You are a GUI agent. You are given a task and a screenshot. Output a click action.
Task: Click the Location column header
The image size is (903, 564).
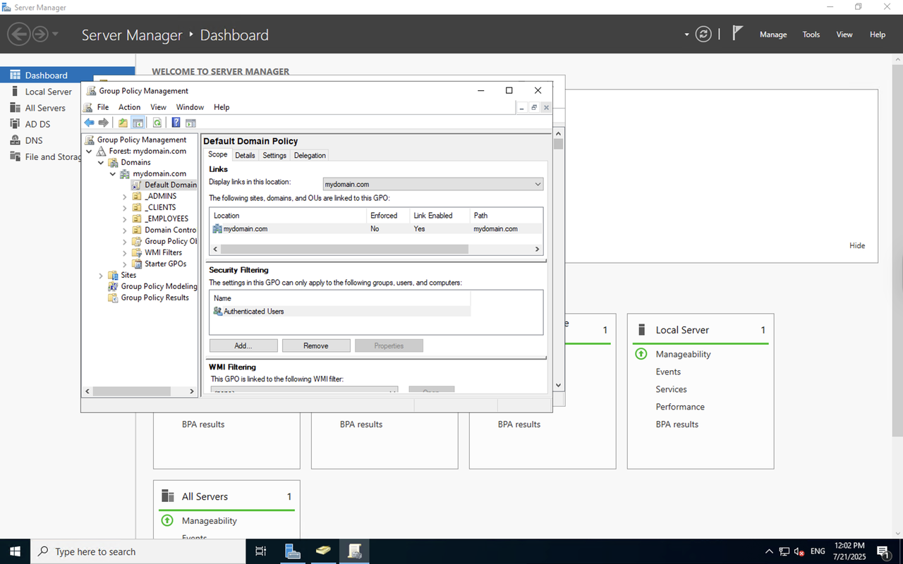click(x=289, y=215)
